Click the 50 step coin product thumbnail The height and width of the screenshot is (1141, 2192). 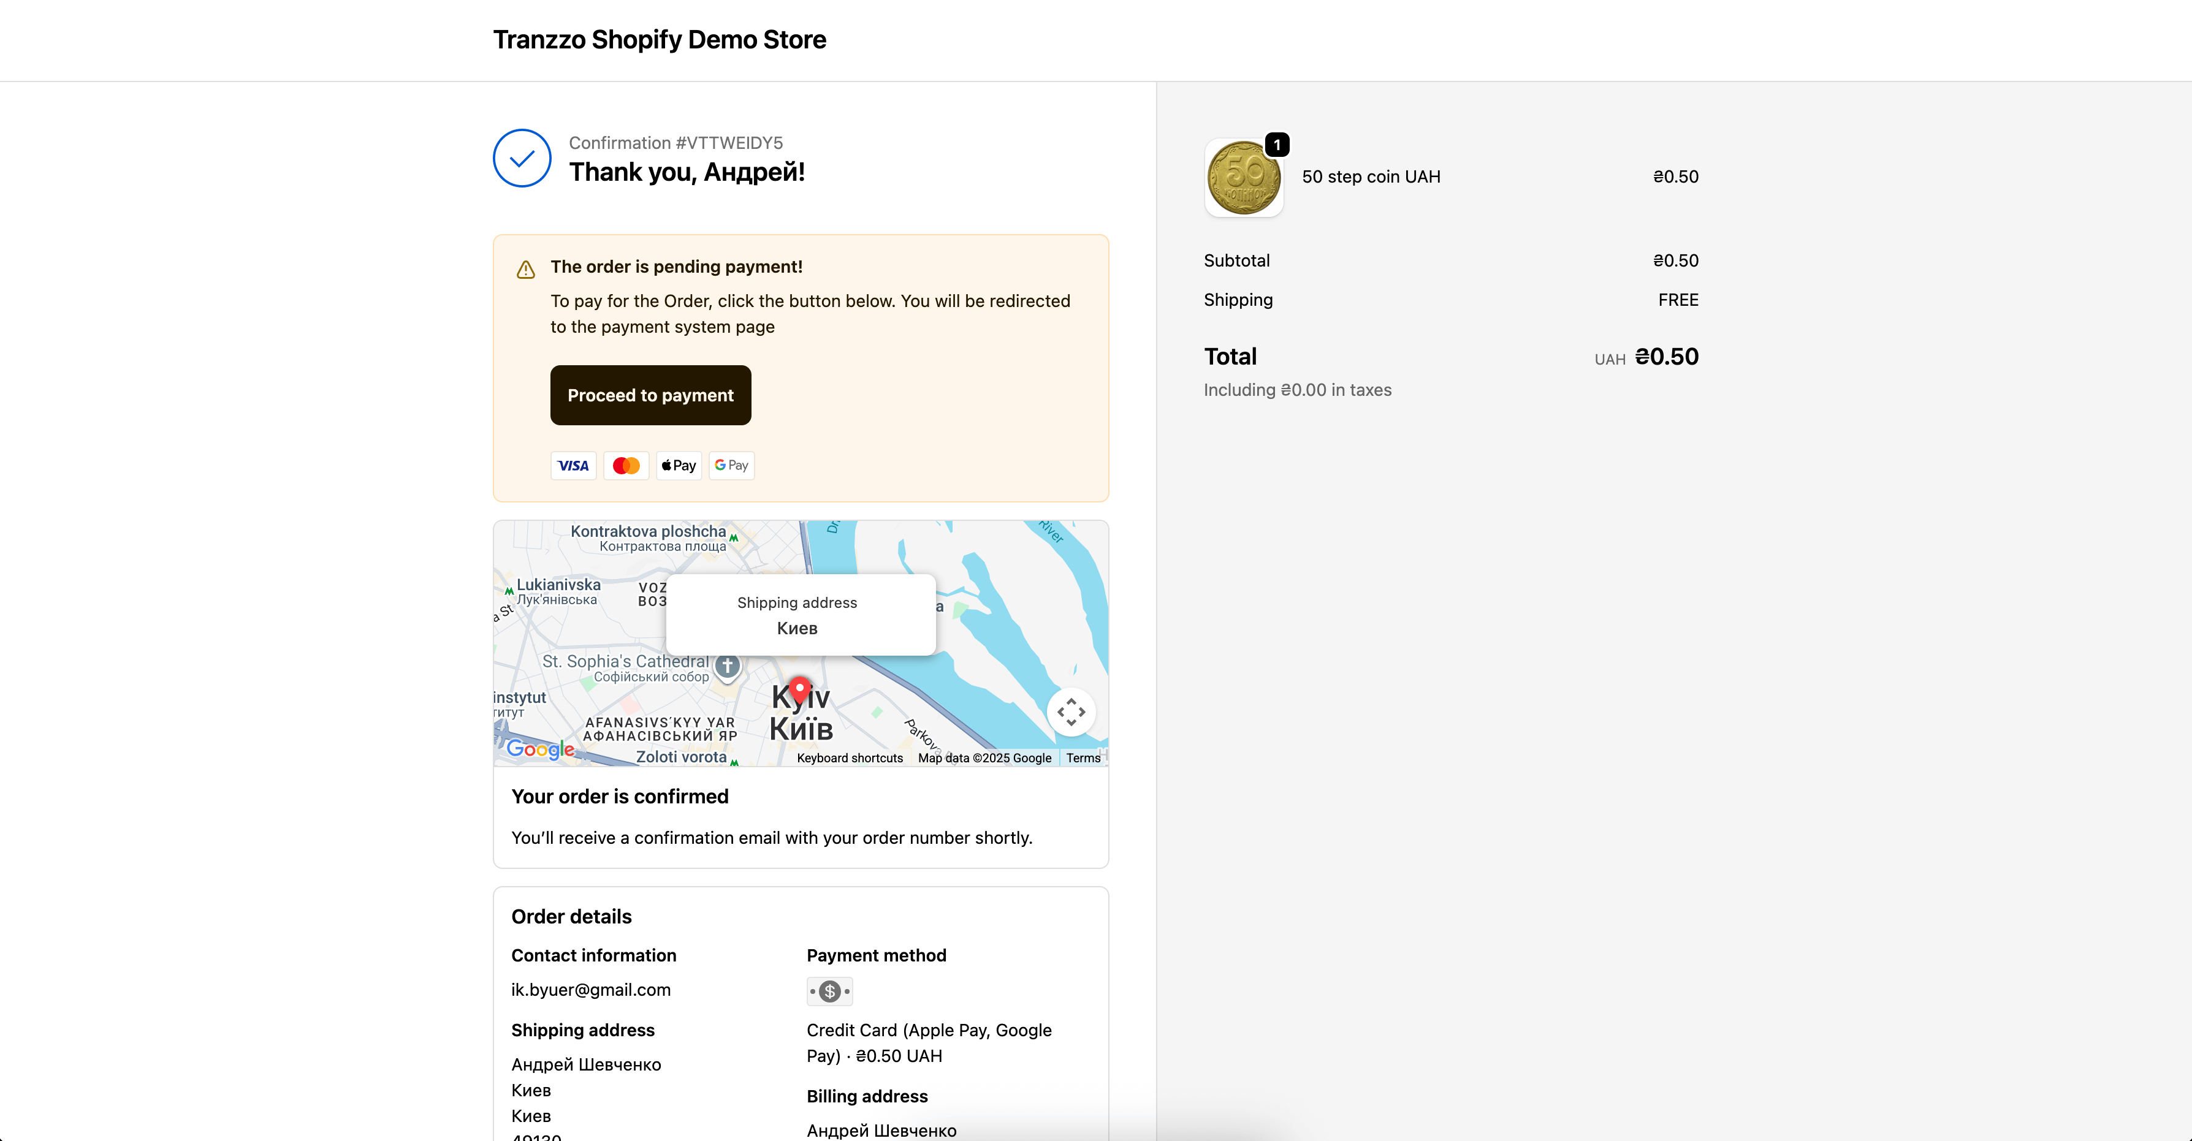pyautogui.click(x=1244, y=178)
